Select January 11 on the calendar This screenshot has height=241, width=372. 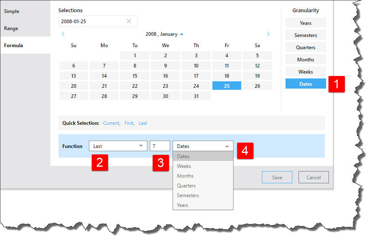[227, 65]
